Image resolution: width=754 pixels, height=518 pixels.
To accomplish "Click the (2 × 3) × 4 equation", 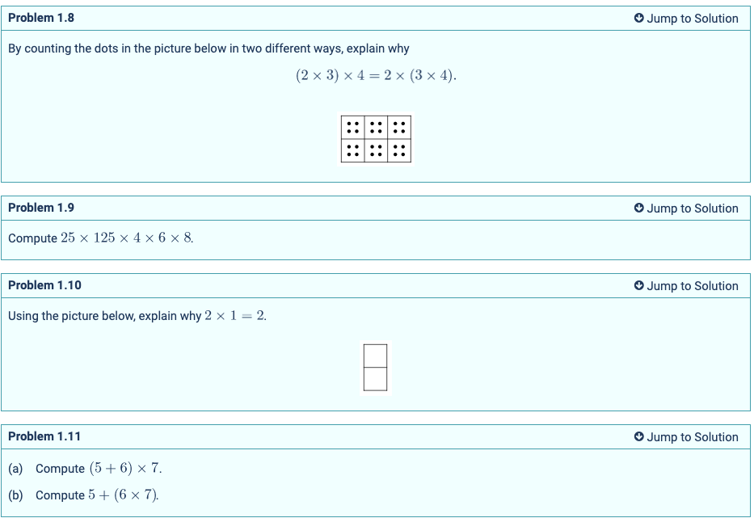I will [x=376, y=76].
